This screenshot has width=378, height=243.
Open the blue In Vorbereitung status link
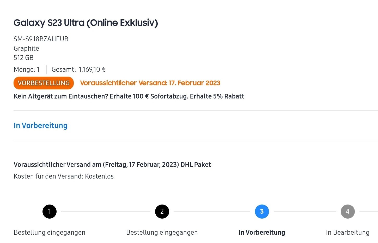pos(40,126)
